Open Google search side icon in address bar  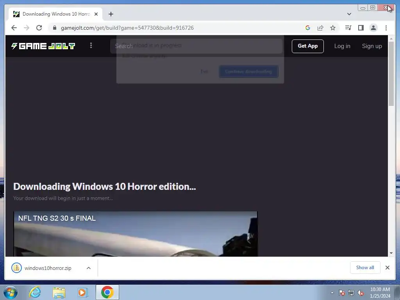tap(308, 28)
